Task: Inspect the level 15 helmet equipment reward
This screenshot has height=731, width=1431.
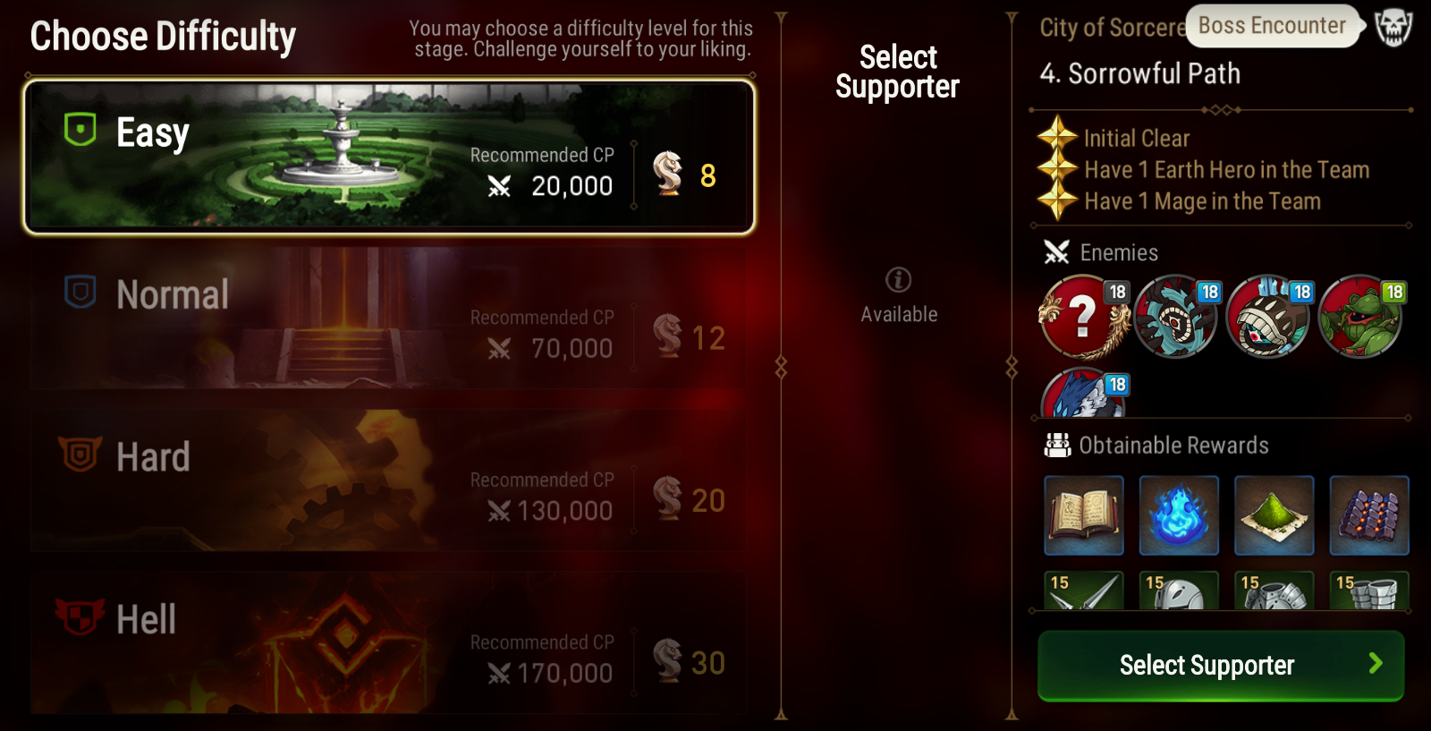Action: (1179, 591)
